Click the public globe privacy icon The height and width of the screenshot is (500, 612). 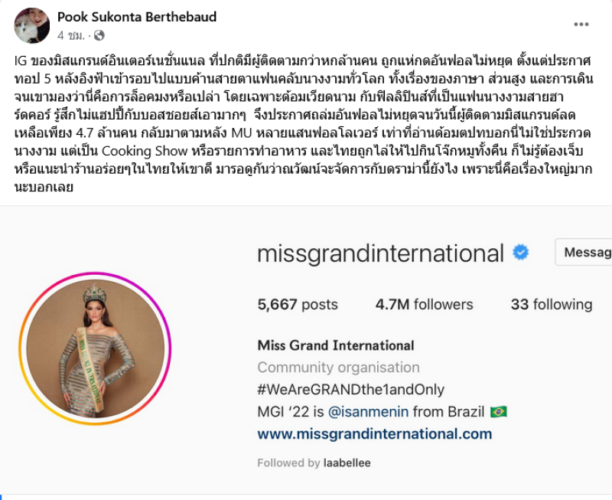click(x=99, y=35)
